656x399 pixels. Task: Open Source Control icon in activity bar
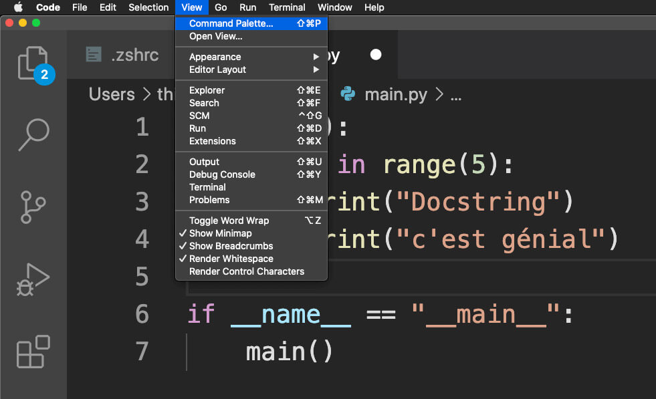click(33, 207)
